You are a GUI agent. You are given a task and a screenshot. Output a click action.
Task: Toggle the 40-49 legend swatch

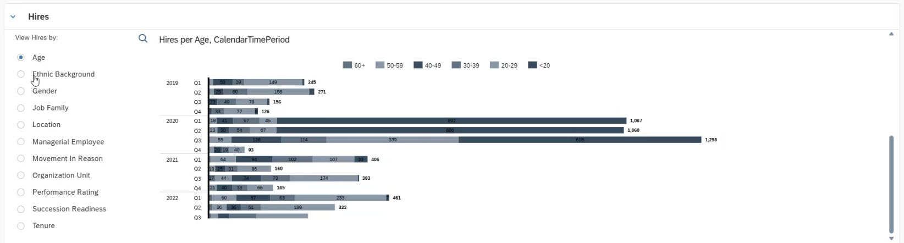point(418,65)
